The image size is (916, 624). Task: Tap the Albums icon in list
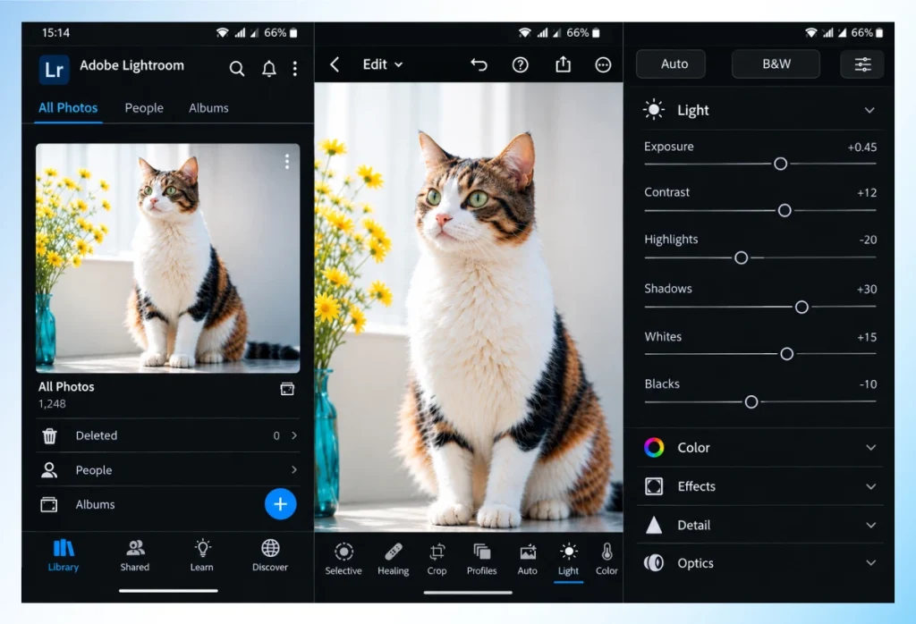click(49, 504)
